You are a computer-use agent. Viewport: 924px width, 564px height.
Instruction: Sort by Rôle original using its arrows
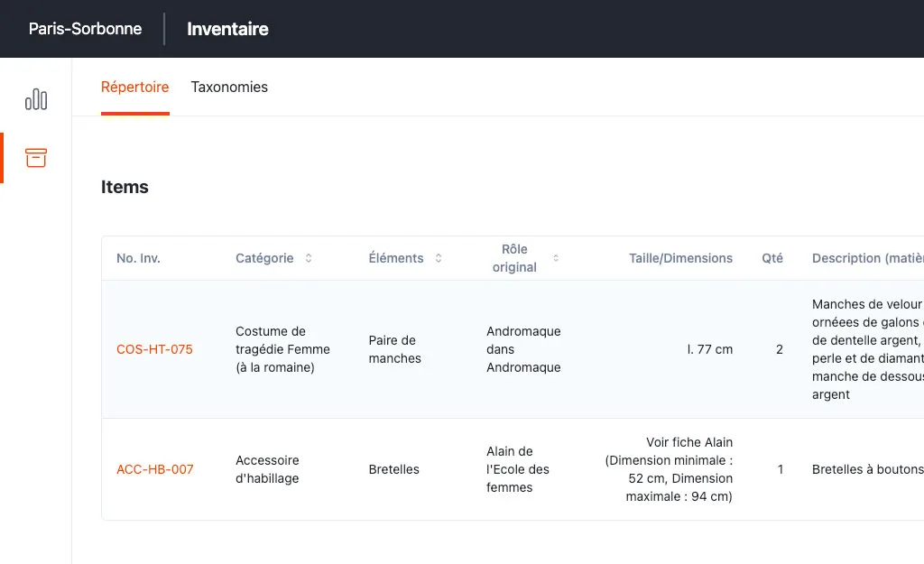click(x=556, y=258)
